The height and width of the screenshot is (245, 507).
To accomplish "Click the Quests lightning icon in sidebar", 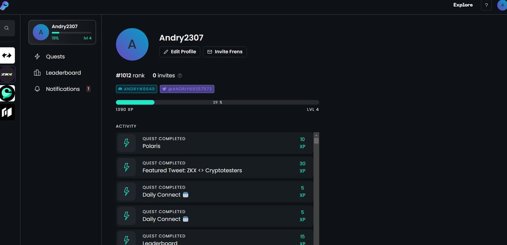I will tap(37, 57).
